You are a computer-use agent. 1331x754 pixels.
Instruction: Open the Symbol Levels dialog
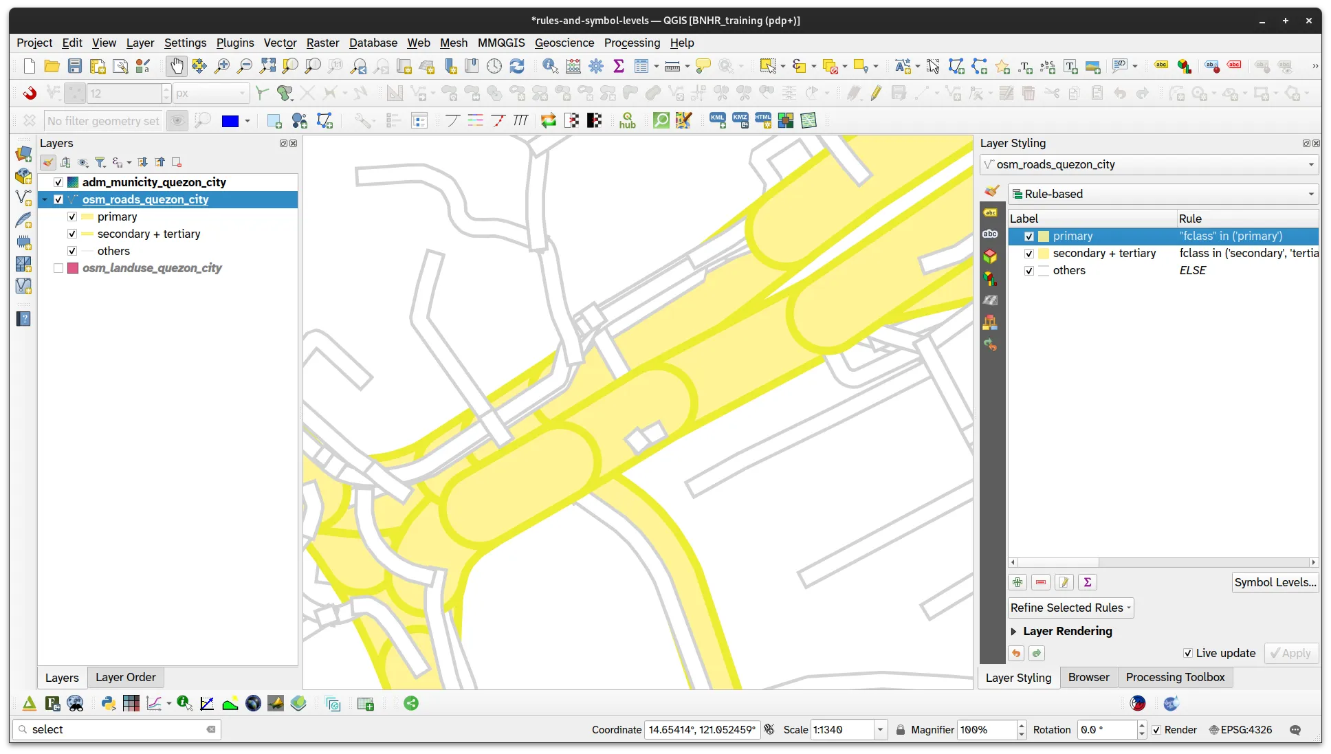point(1274,582)
